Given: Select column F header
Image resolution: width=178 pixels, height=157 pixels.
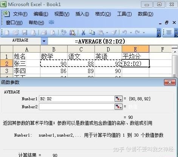Looking at the screenshot, I should pyautogui.click(x=161, y=49).
